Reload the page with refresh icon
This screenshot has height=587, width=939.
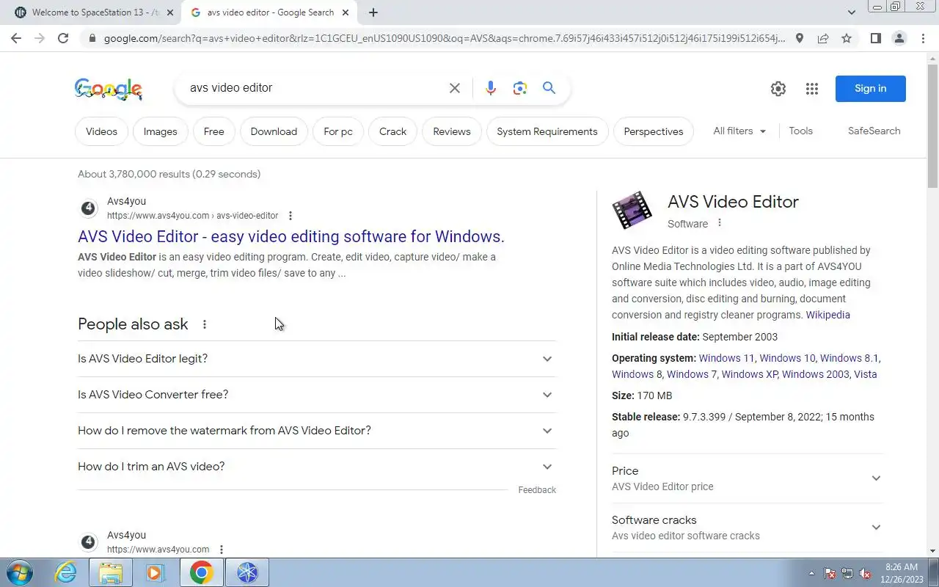click(x=63, y=38)
